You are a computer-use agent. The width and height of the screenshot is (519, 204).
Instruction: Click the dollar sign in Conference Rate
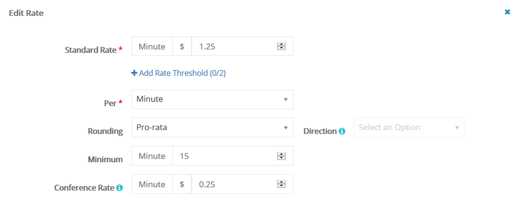(x=182, y=184)
